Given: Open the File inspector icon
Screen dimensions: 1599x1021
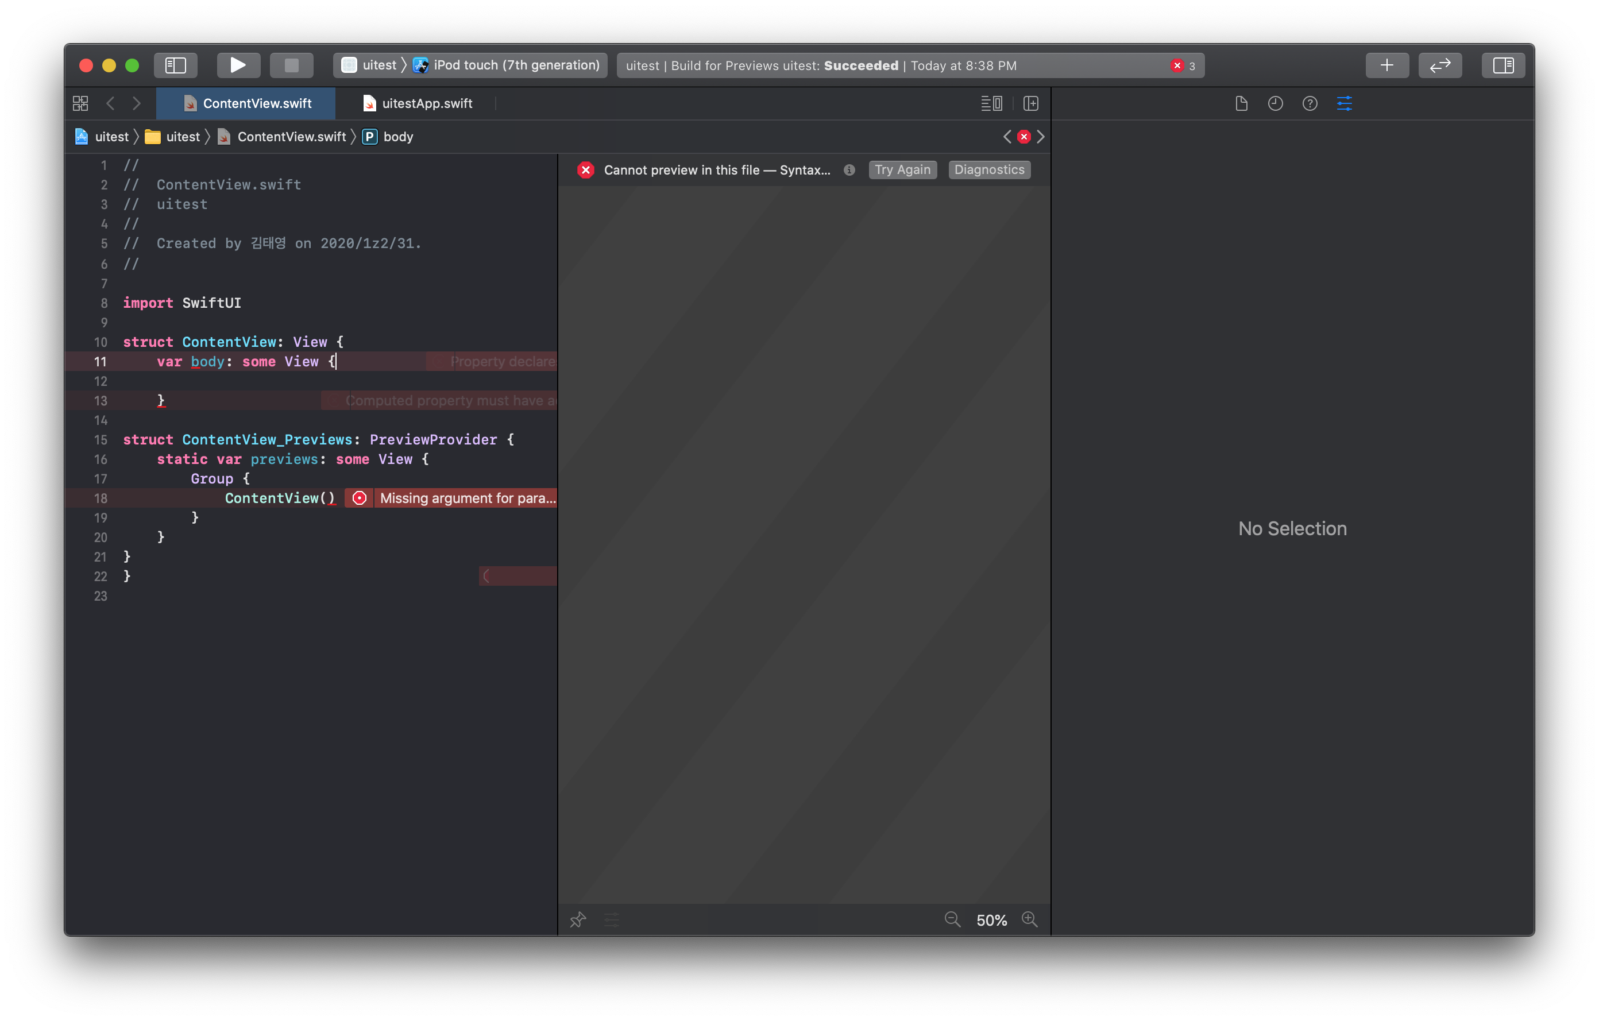Looking at the screenshot, I should click(1241, 103).
